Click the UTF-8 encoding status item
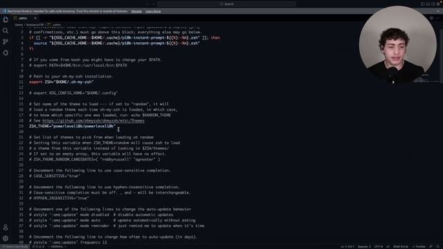 [379, 247]
